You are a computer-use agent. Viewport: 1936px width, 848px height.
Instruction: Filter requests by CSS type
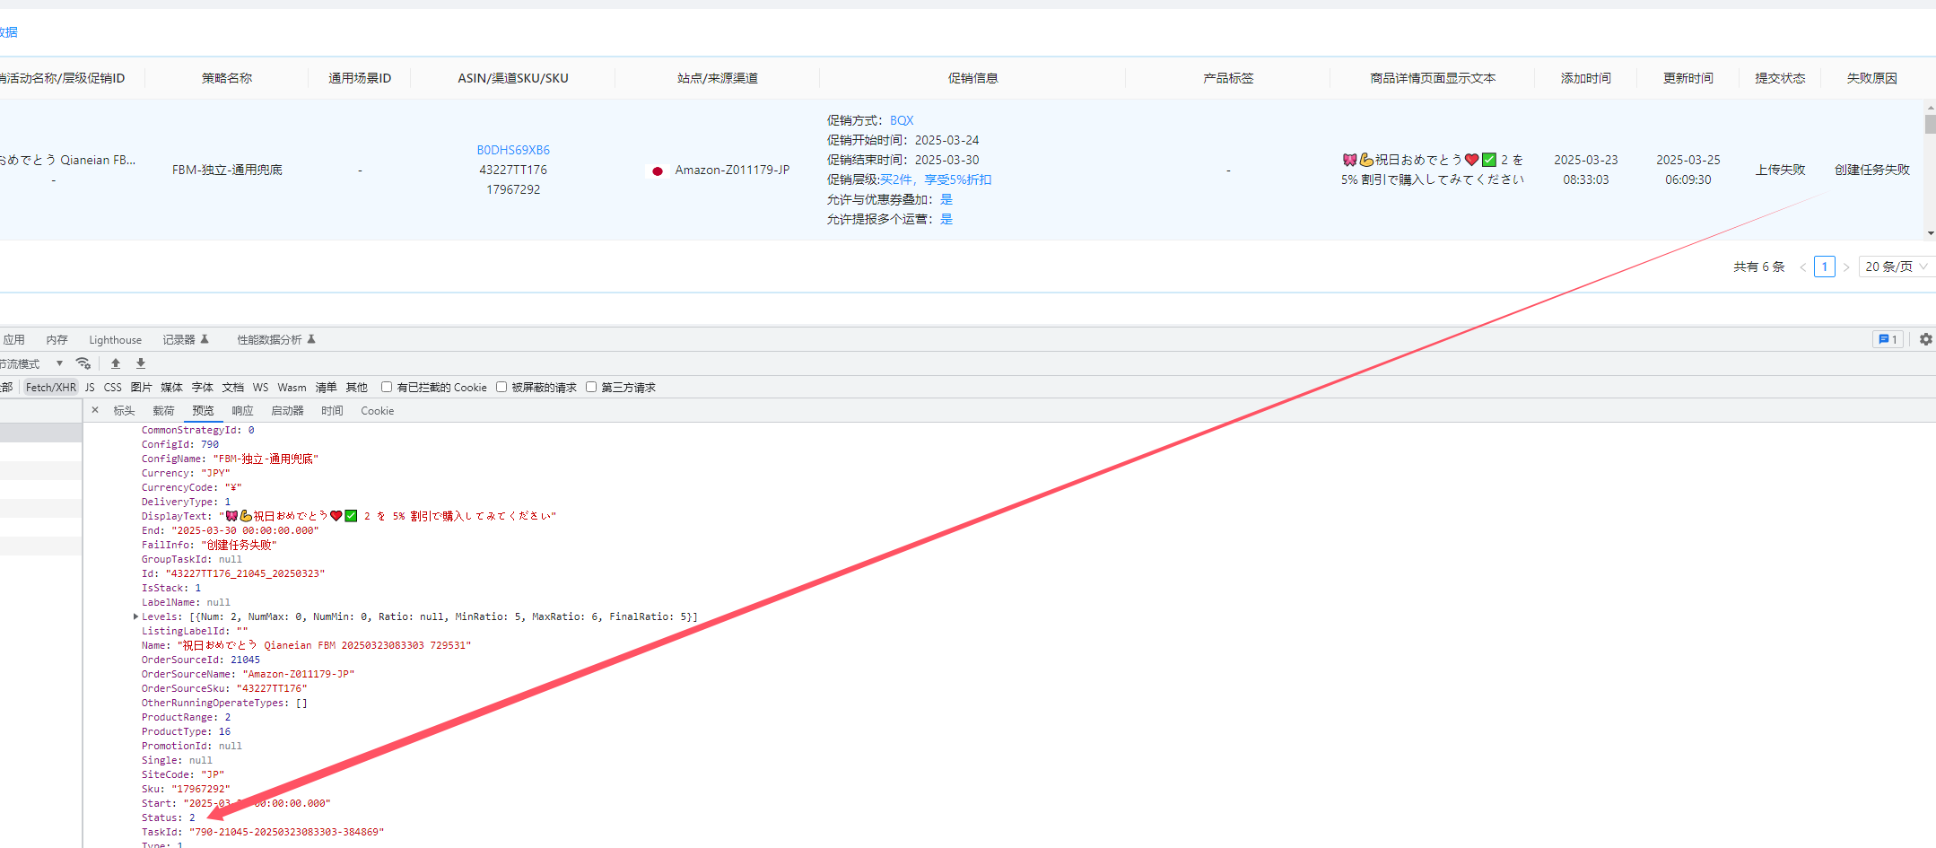point(112,388)
